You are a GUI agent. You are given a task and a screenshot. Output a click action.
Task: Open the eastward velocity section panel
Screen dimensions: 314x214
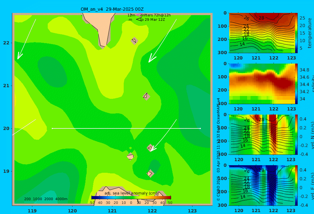click(262, 185)
